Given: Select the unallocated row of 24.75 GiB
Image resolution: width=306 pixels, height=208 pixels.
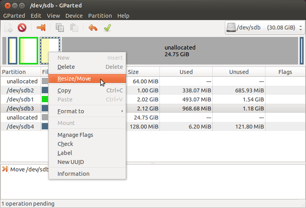Looking at the screenshot, I should coord(153,118).
